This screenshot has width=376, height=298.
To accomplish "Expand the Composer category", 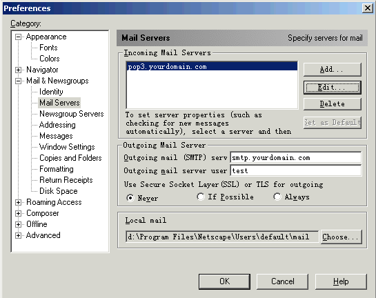I will [x=18, y=213].
